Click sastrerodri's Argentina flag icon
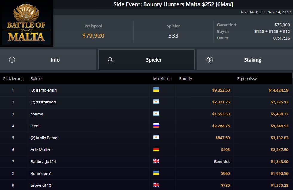Viewport: 293px width, 190px height. pos(156,102)
